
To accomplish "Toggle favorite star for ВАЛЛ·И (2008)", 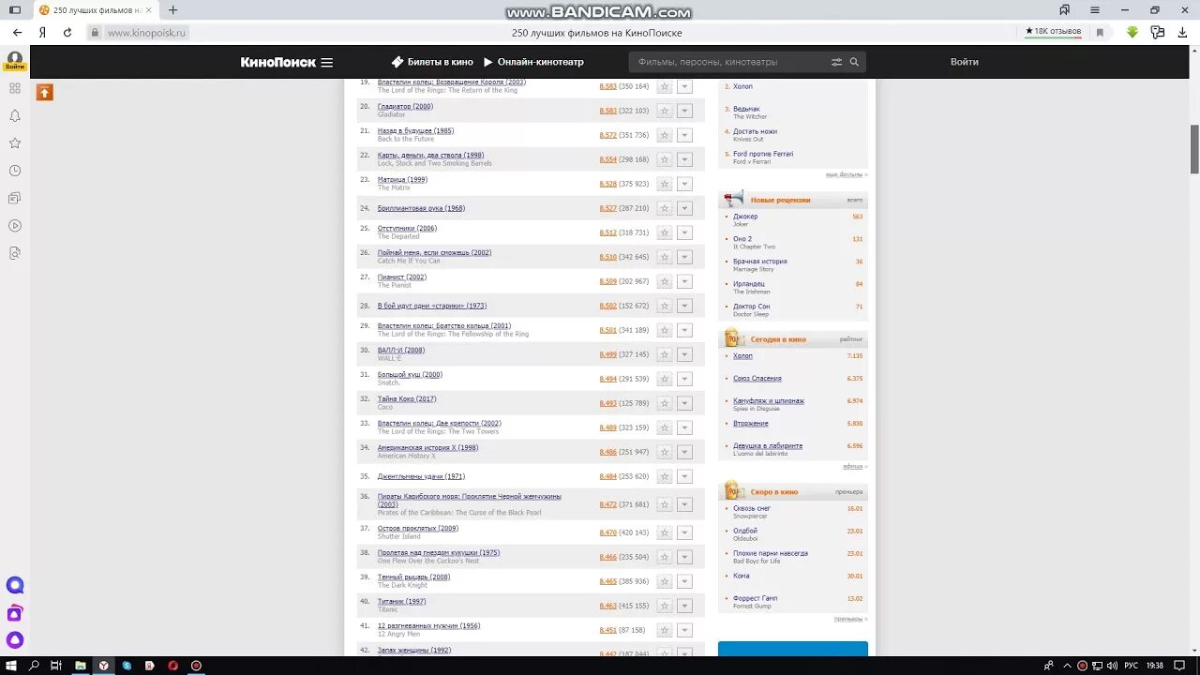I will (x=665, y=354).
